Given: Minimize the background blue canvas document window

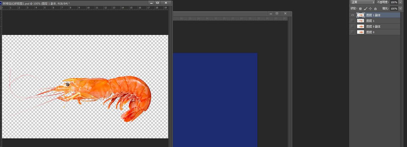Looking at the screenshot, I should (x=271, y=14).
